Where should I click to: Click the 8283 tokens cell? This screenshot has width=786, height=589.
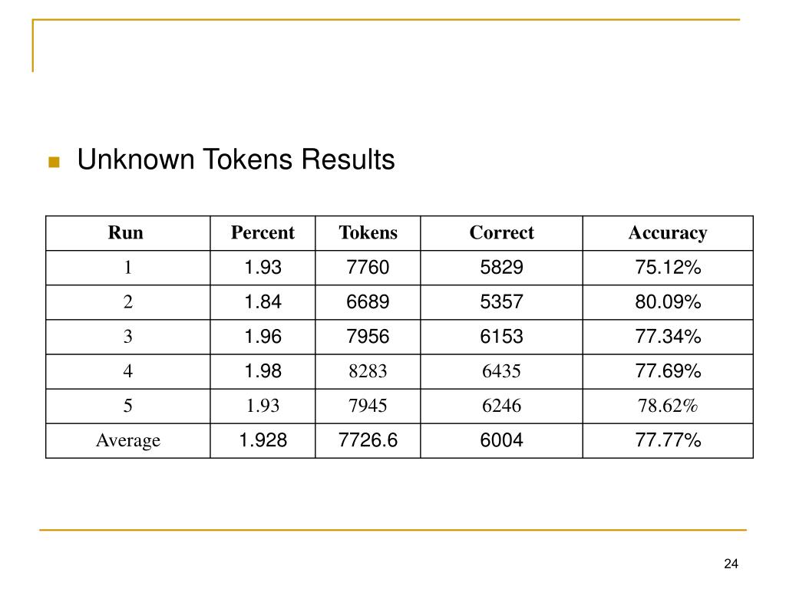[x=368, y=372]
